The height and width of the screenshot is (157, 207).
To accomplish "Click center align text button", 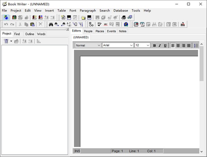I will tap(178, 45).
